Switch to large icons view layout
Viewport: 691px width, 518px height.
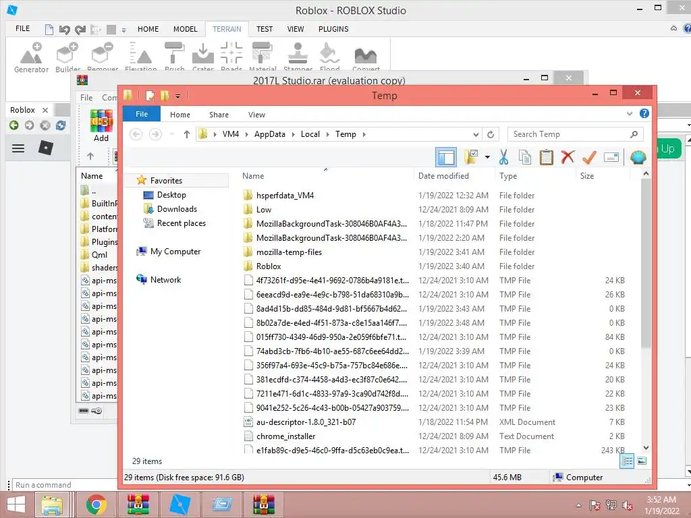click(x=642, y=461)
